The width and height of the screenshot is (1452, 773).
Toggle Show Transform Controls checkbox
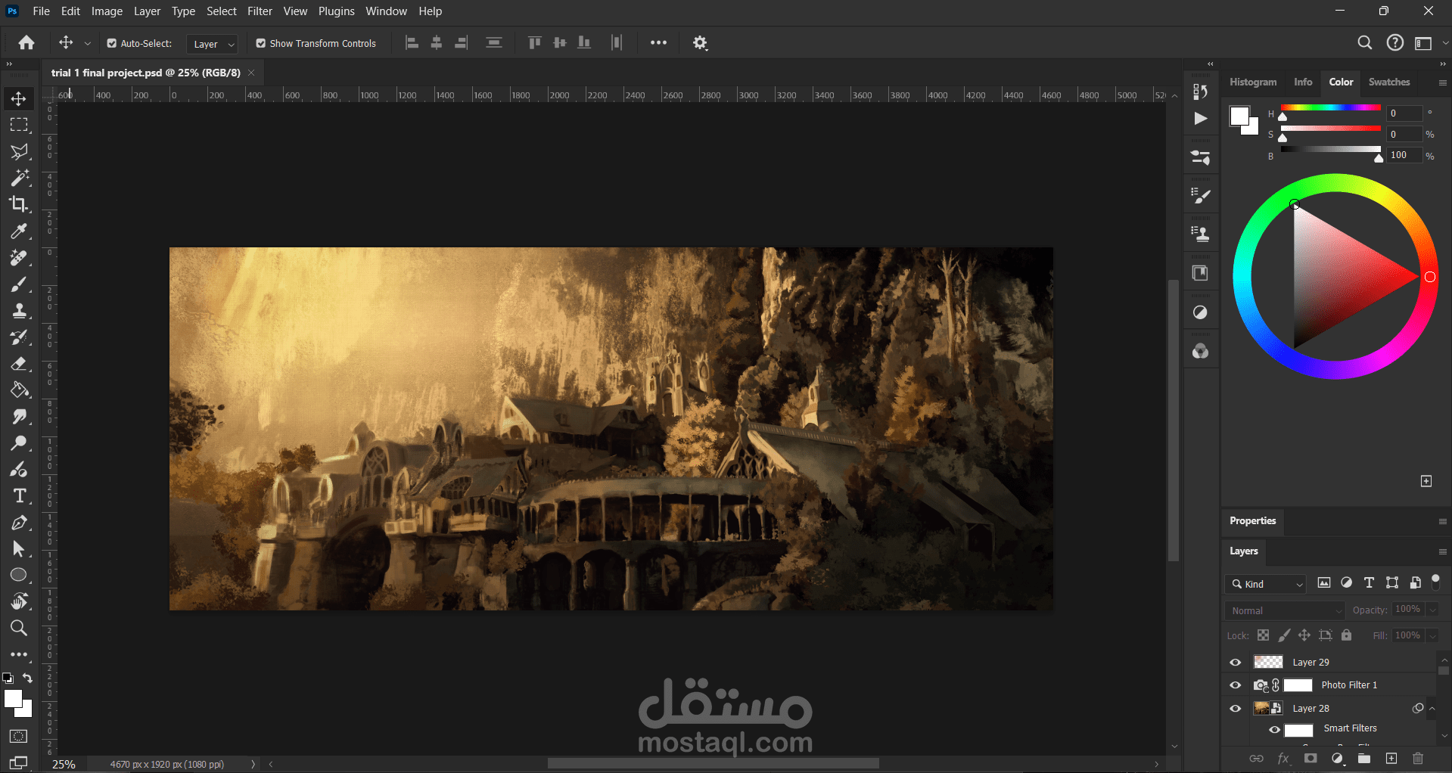261,44
